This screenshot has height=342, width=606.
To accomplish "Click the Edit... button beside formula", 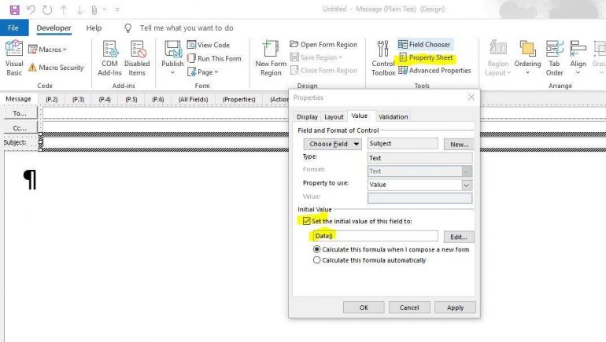I will (x=459, y=237).
